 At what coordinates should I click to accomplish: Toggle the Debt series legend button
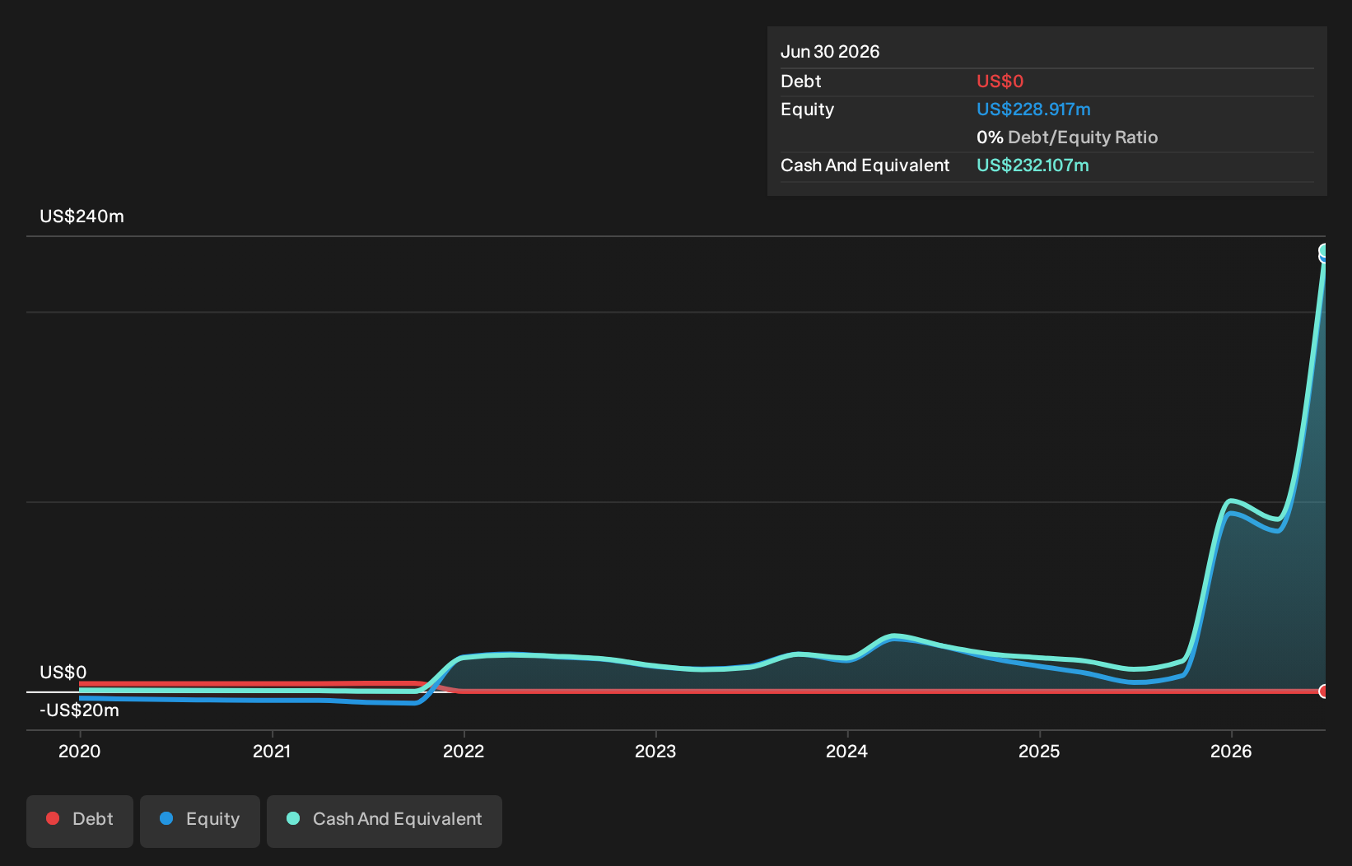(80, 821)
